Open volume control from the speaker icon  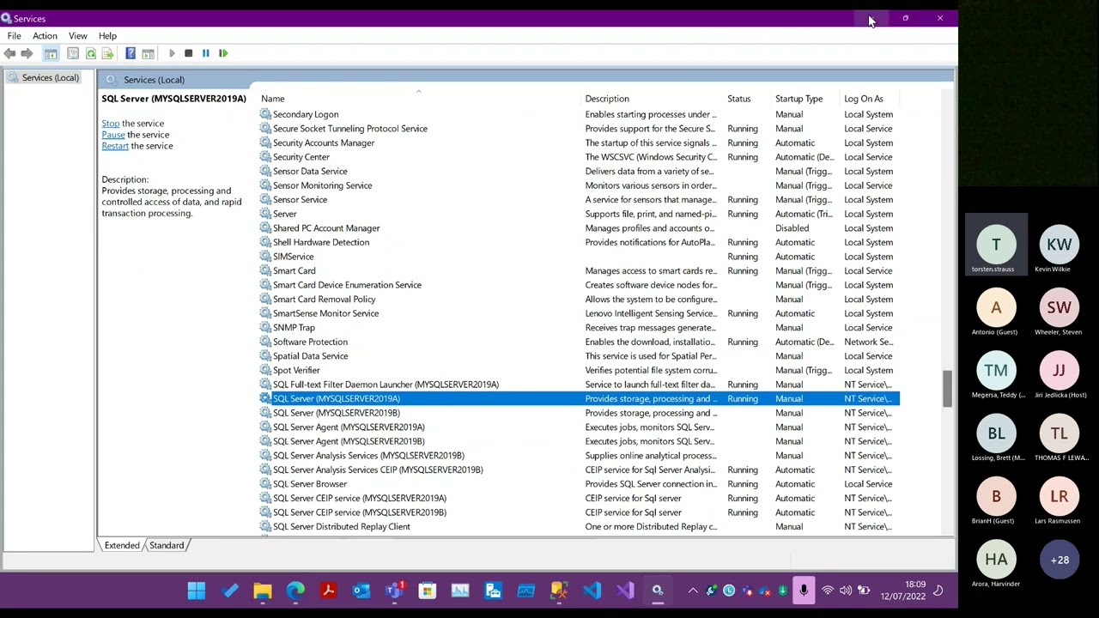pyautogui.click(x=846, y=591)
